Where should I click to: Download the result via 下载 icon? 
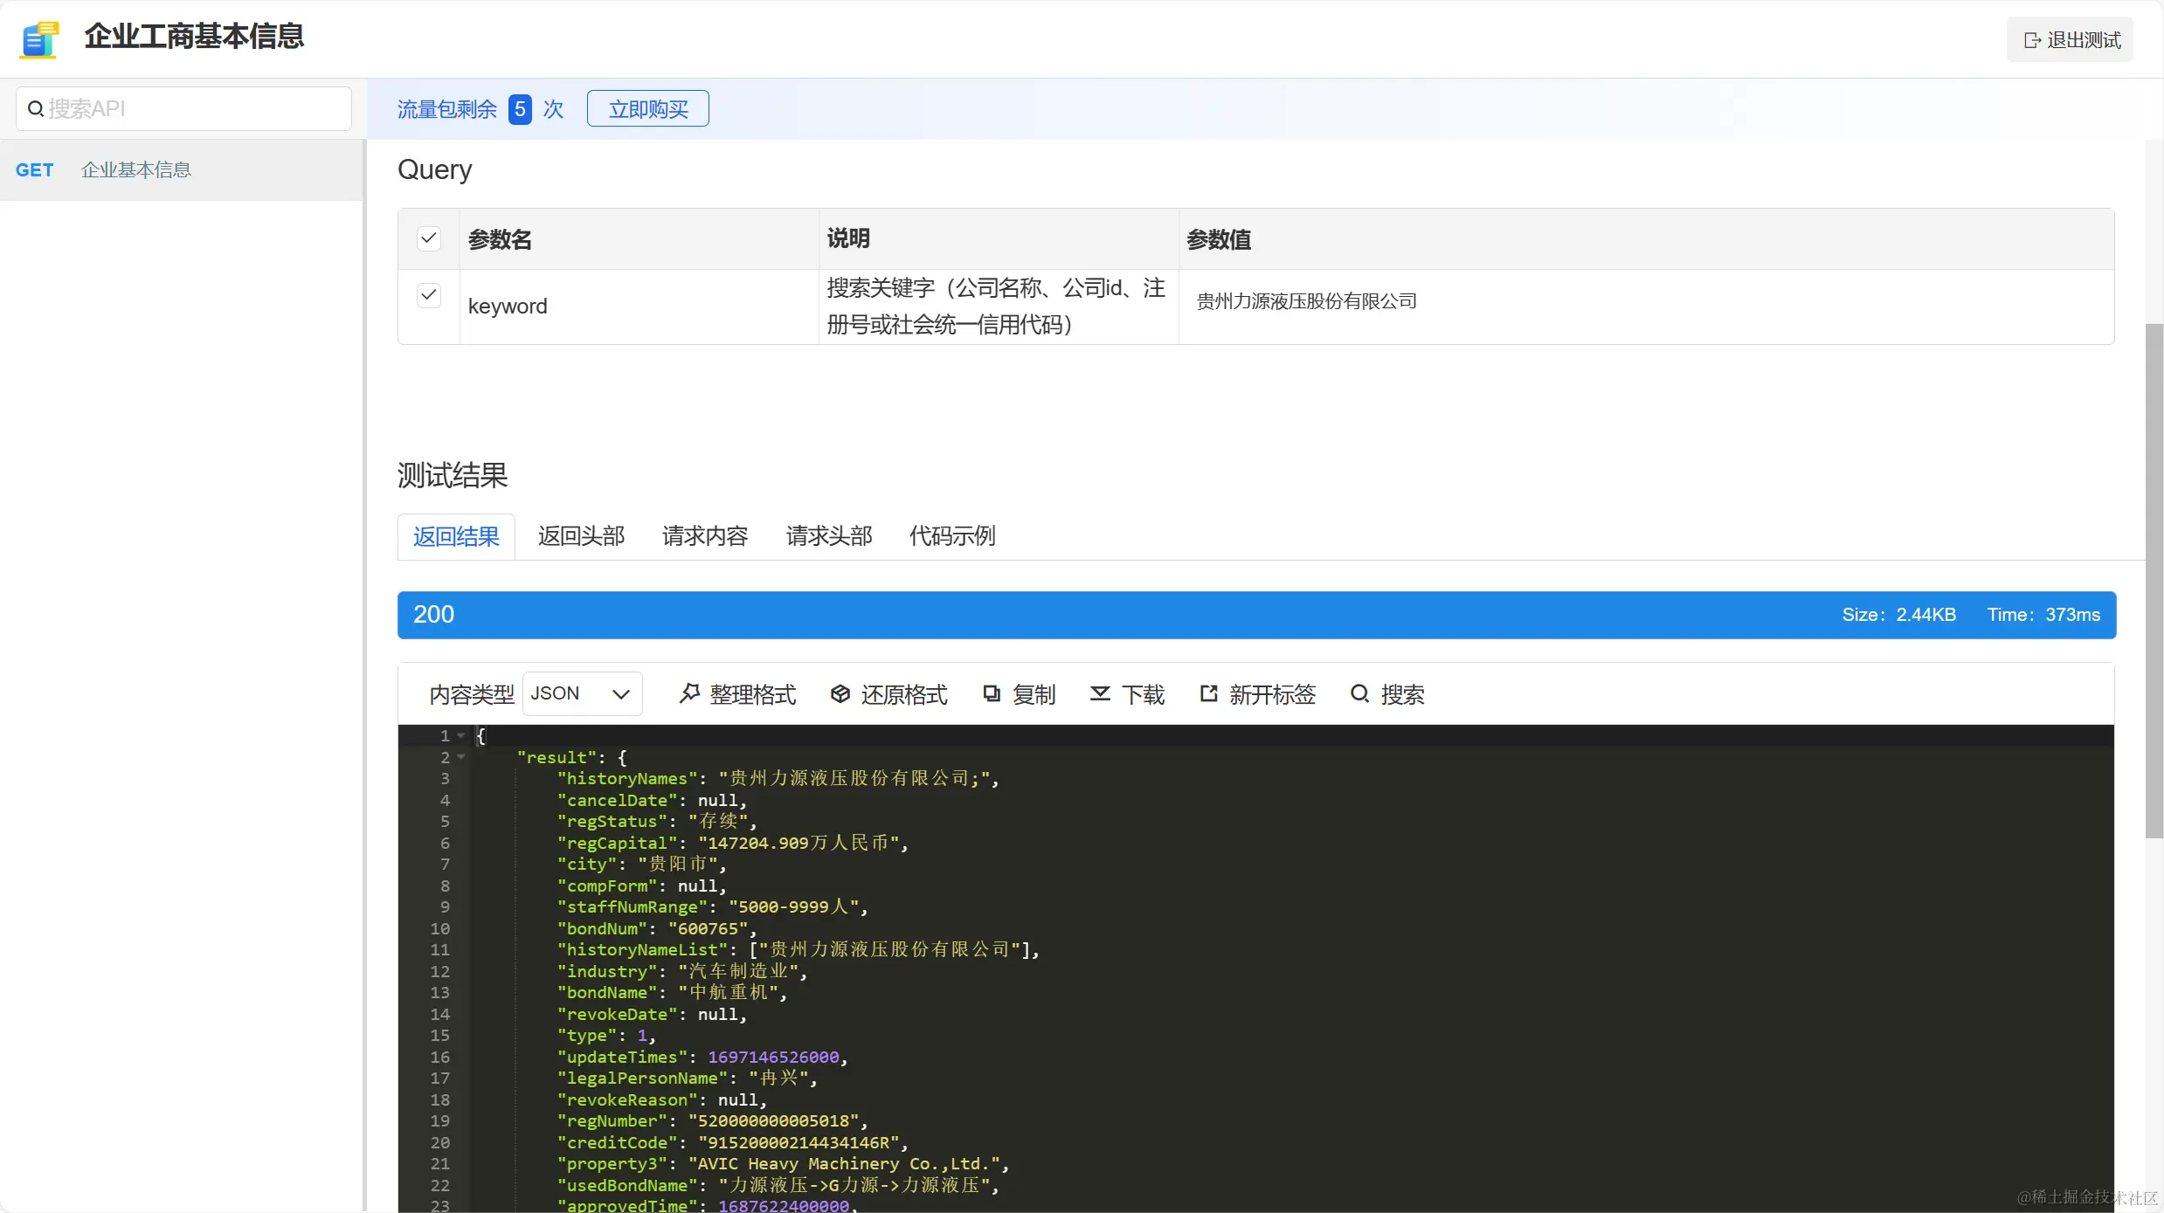tap(1100, 693)
